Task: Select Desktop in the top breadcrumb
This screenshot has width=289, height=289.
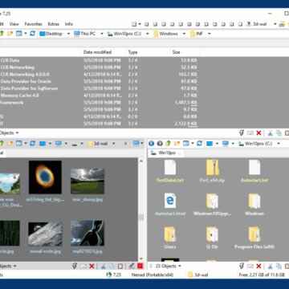Action: click(x=51, y=34)
